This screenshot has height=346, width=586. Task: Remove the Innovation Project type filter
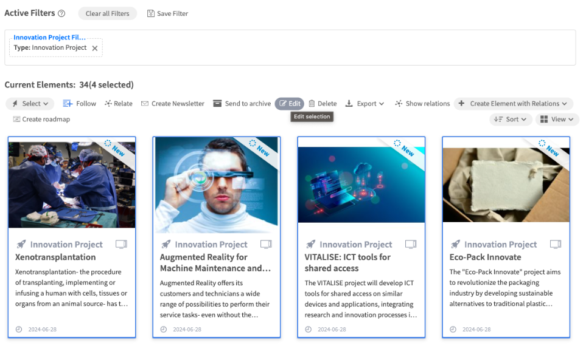(95, 49)
